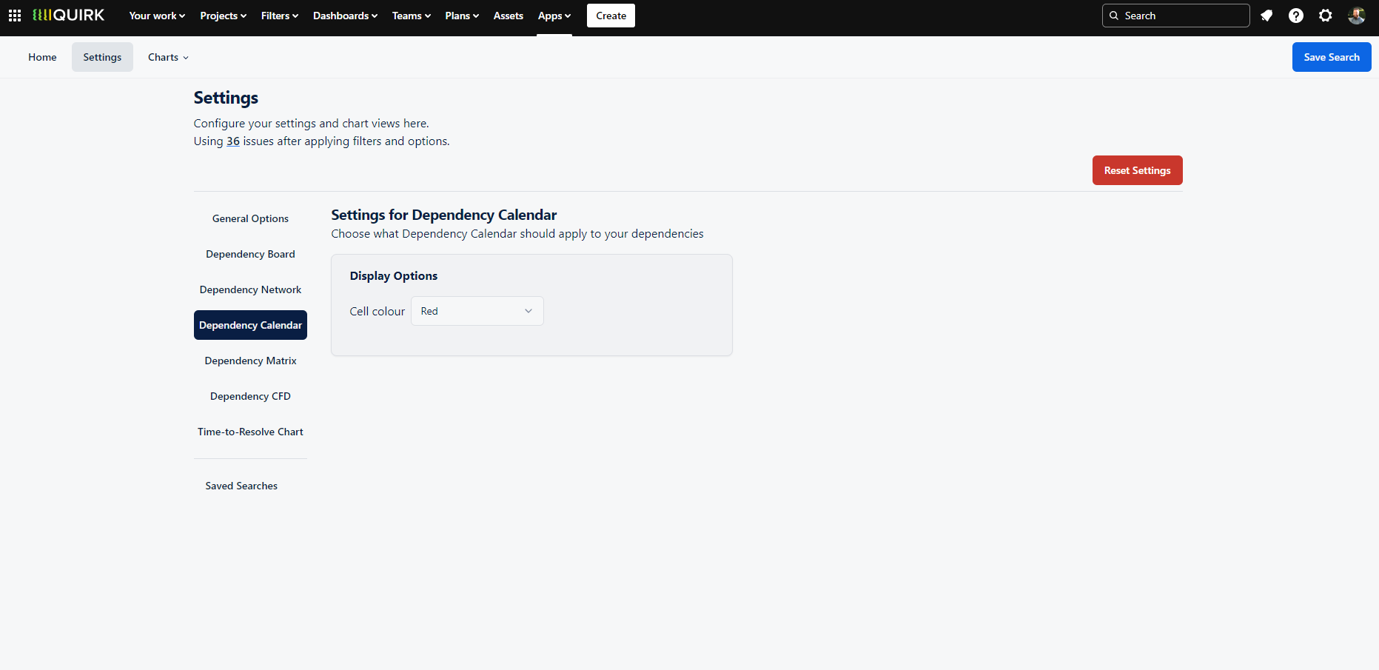Open the app switcher grid icon
The image size is (1379, 670).
tap(15, 16)
